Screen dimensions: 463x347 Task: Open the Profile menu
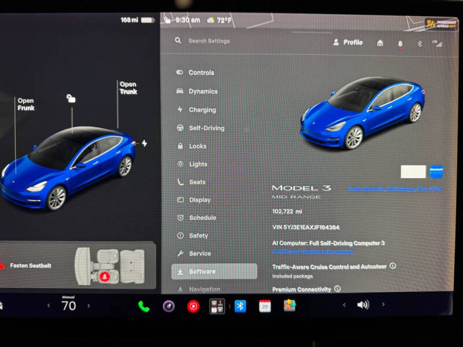point(348,42)
